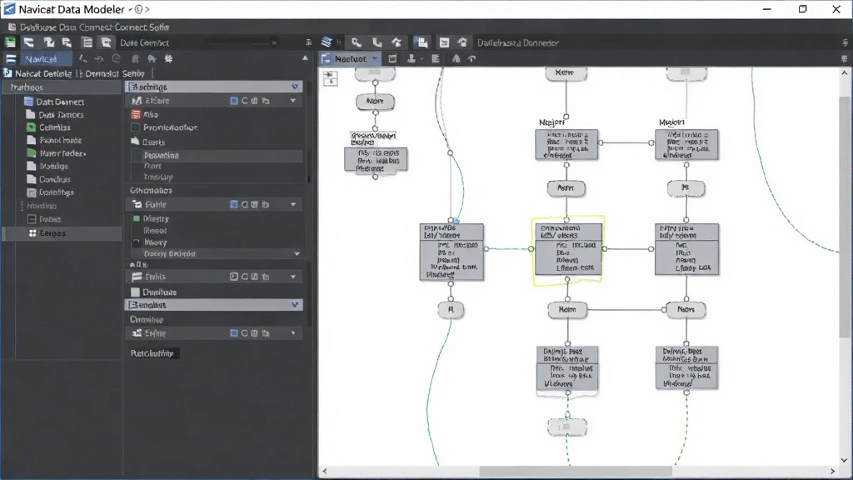Open the dropdown arrow in the Eleale row

point(293,101)
